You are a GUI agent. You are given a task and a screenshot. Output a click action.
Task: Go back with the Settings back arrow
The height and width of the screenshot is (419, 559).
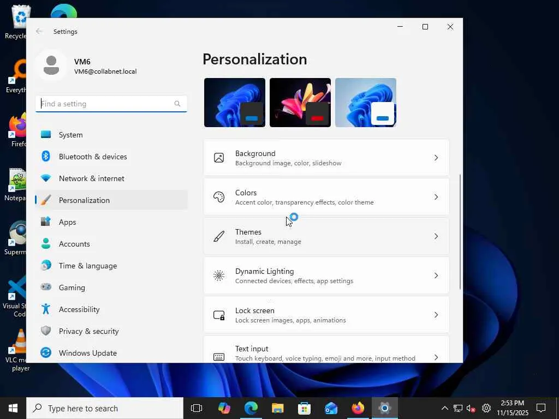pyautogui.click(x=39, y=31)
